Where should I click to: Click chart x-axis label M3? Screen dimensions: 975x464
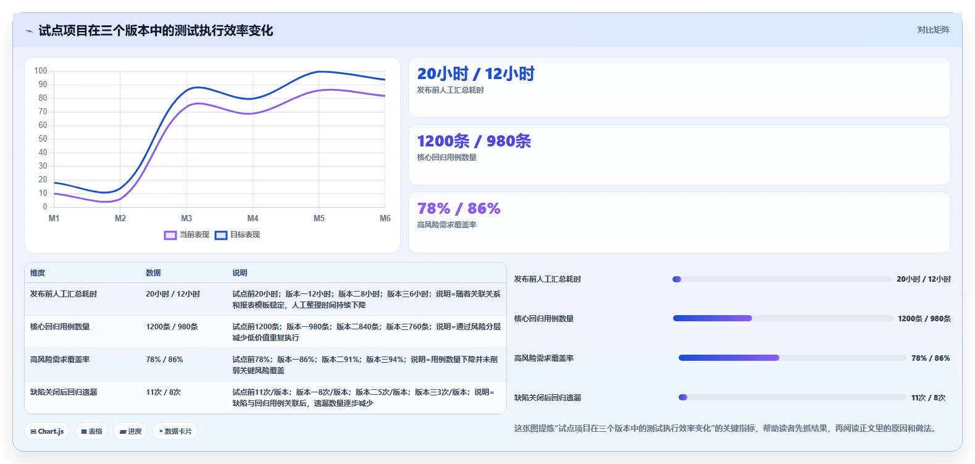point(186,219)
